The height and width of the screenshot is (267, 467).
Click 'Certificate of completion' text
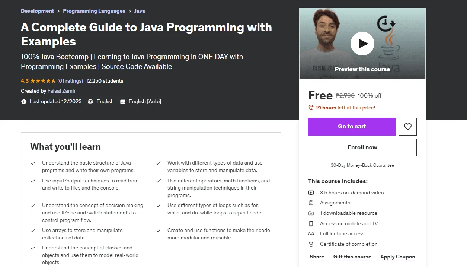click(349, 244)
